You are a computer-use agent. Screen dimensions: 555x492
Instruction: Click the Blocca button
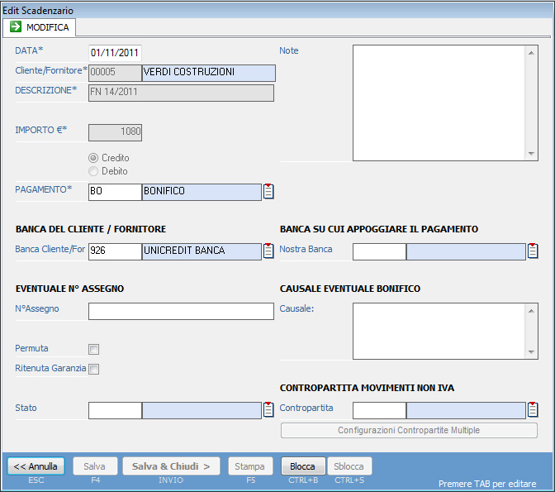tap(302, 466)
